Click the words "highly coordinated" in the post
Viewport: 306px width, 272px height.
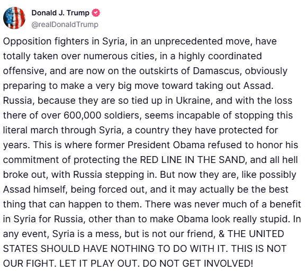[x=220, y=56]
